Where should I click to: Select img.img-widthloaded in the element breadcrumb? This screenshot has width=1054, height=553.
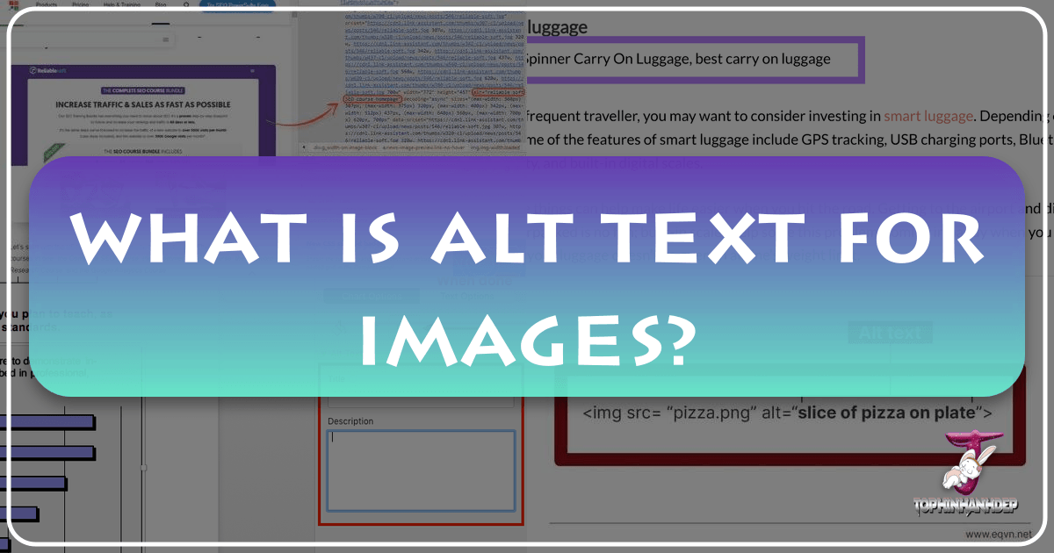(x=493, y=147)
